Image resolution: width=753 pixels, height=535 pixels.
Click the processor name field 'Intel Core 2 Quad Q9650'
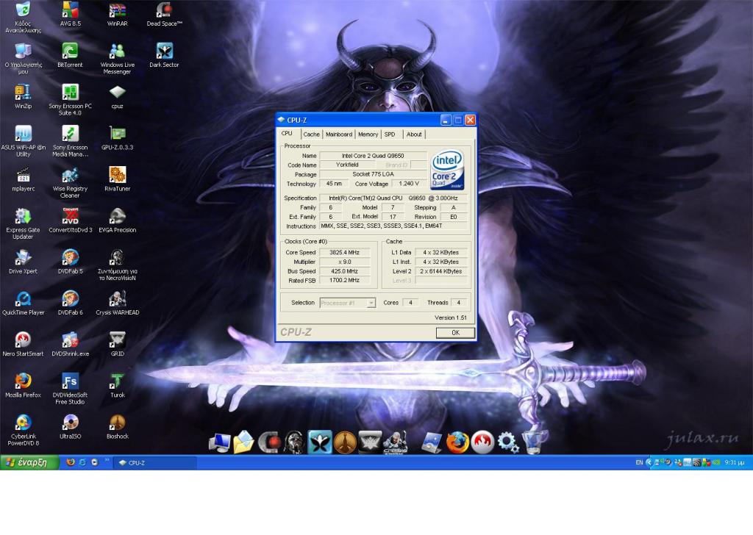point(373,156)
